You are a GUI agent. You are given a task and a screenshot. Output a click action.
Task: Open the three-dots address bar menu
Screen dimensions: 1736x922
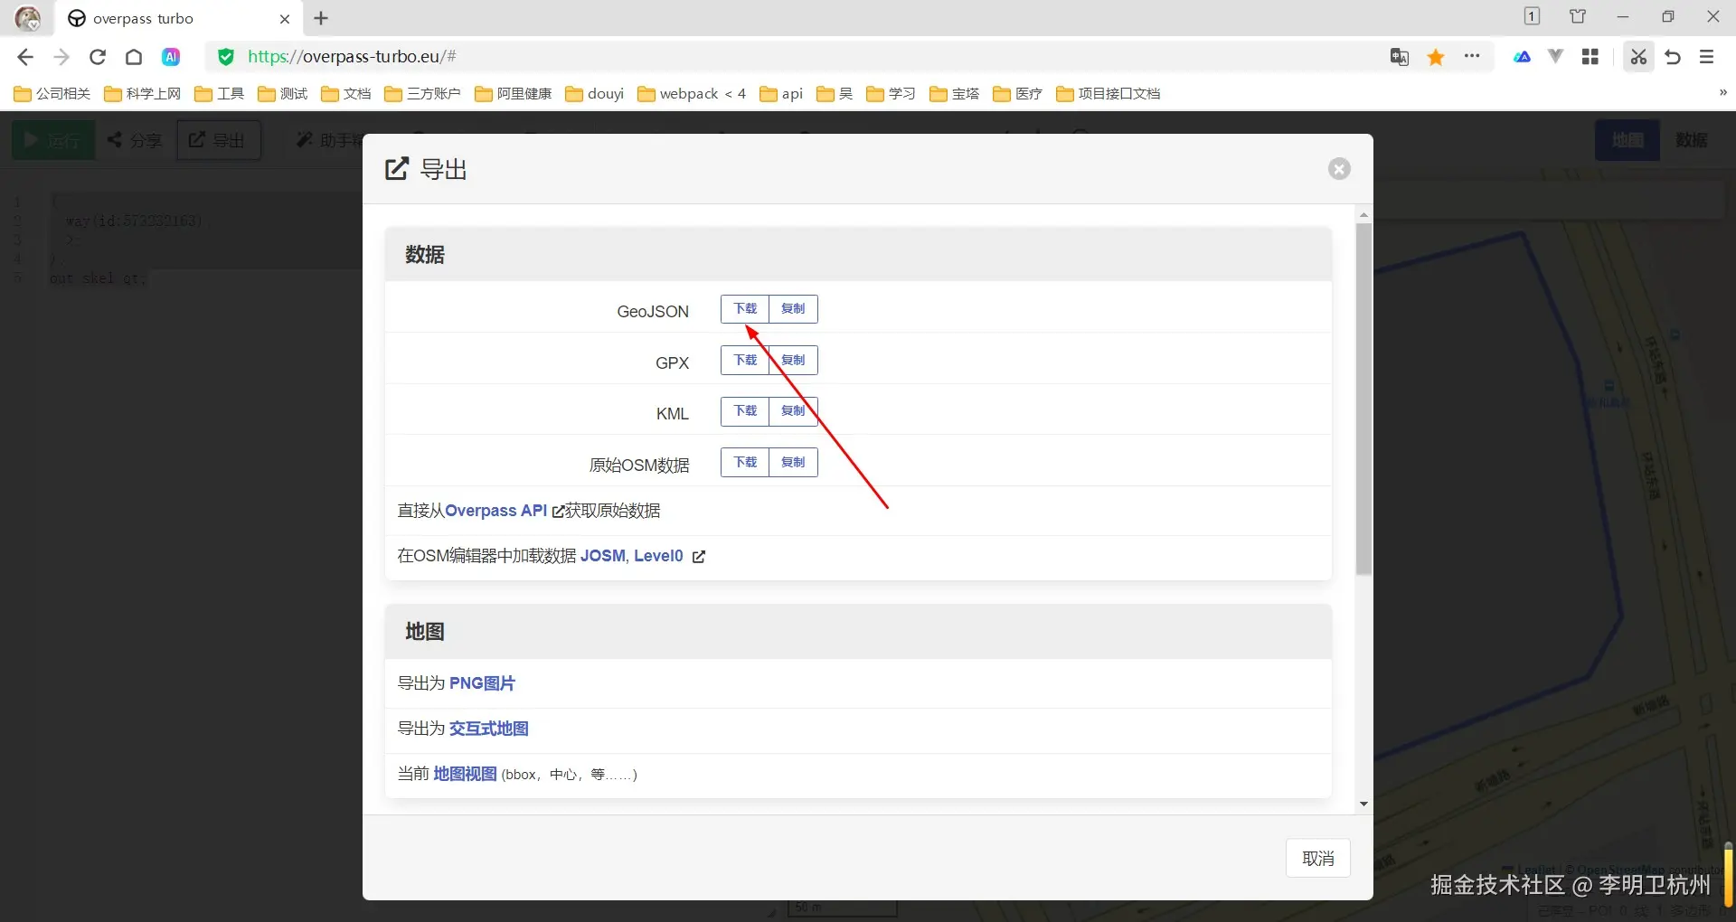(1472, 56)
